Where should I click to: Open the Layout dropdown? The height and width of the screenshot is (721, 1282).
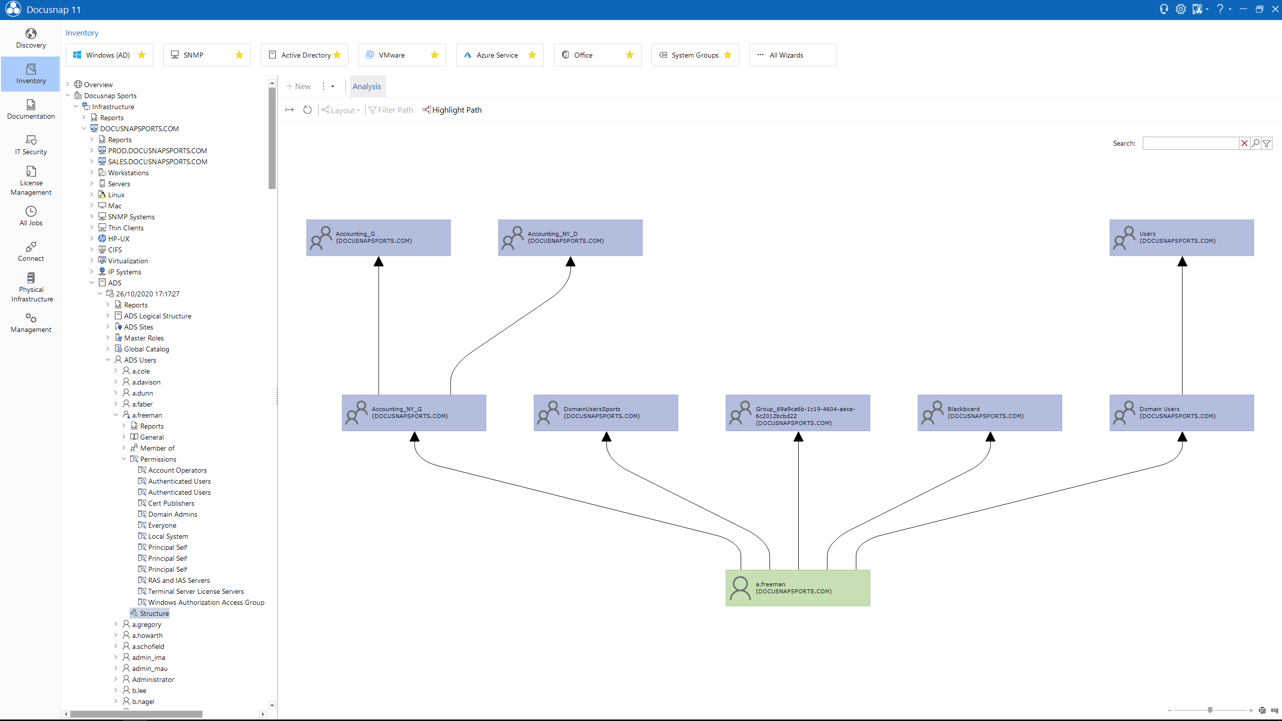[x=341, y=110]
